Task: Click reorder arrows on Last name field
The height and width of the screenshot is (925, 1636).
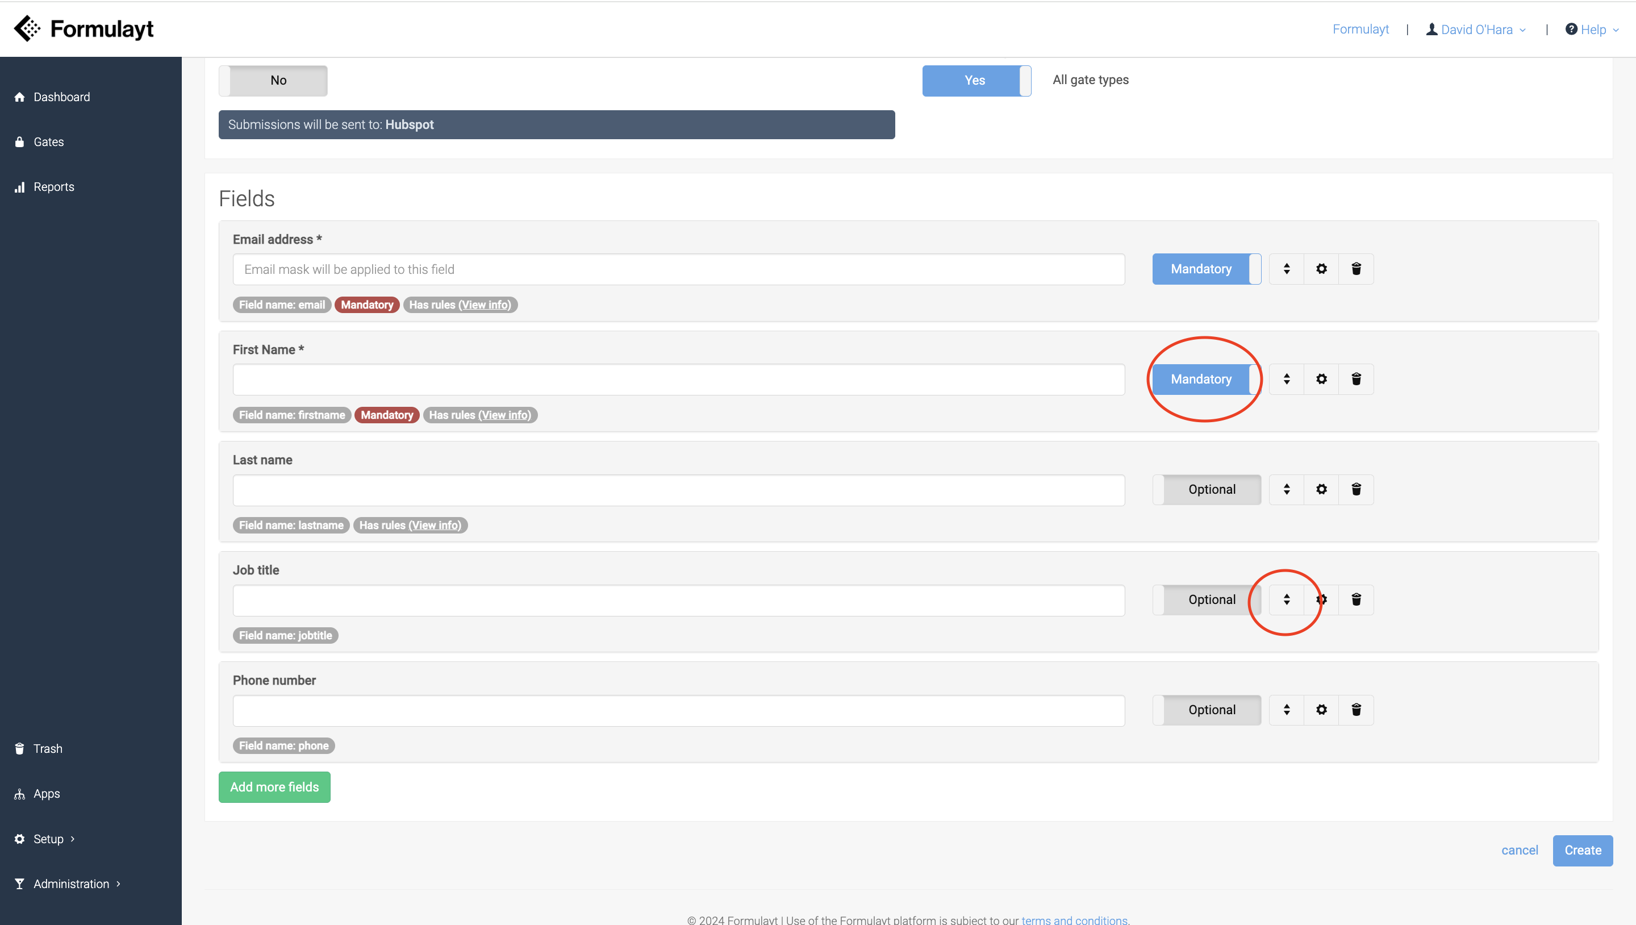Action: pyautogui.click(x=1286, y=489)
